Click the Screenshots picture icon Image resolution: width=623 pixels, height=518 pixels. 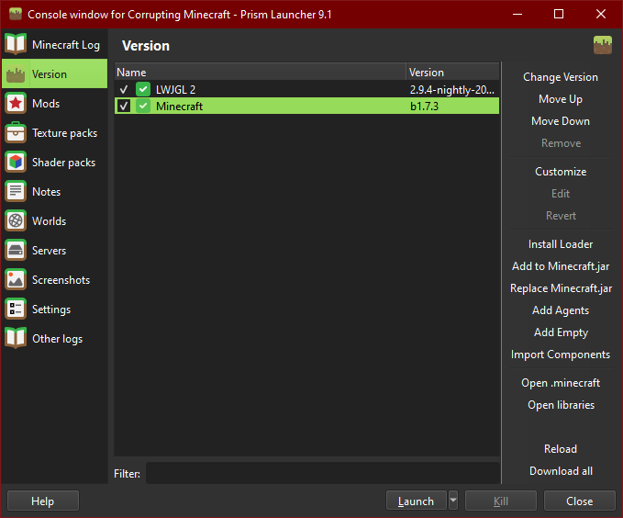pos(16,280)
